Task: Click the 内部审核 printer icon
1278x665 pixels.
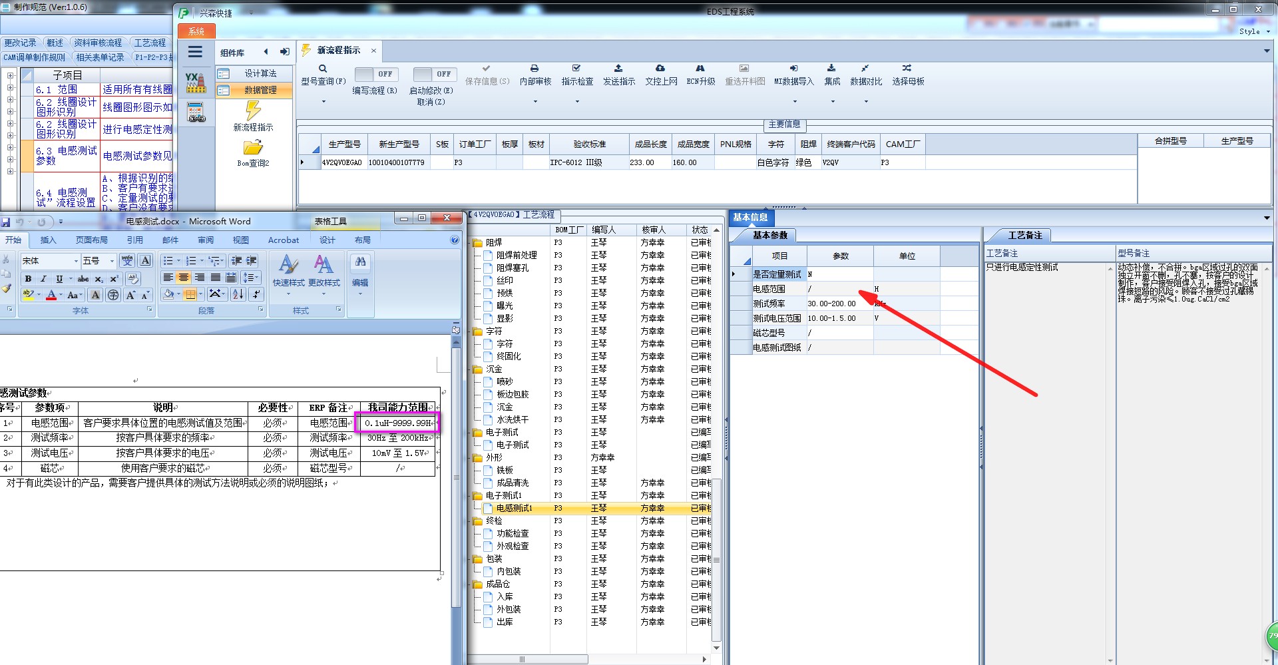Action: pos(534,69)
